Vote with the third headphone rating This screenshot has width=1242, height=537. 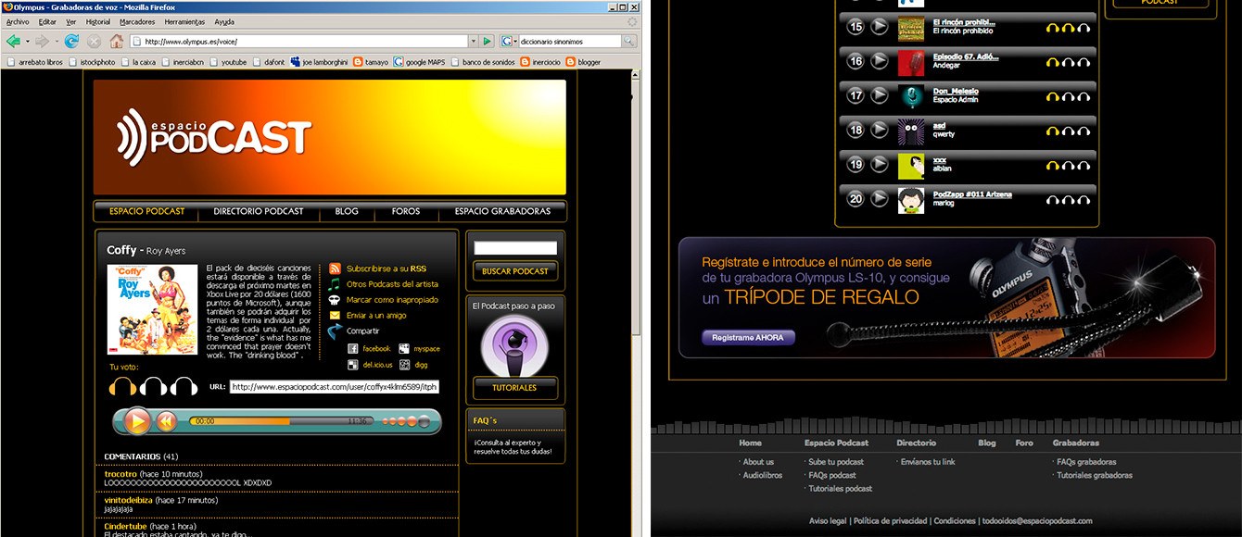[x=184, y=387]
